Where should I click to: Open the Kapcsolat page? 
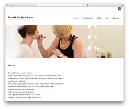point(116,18)
